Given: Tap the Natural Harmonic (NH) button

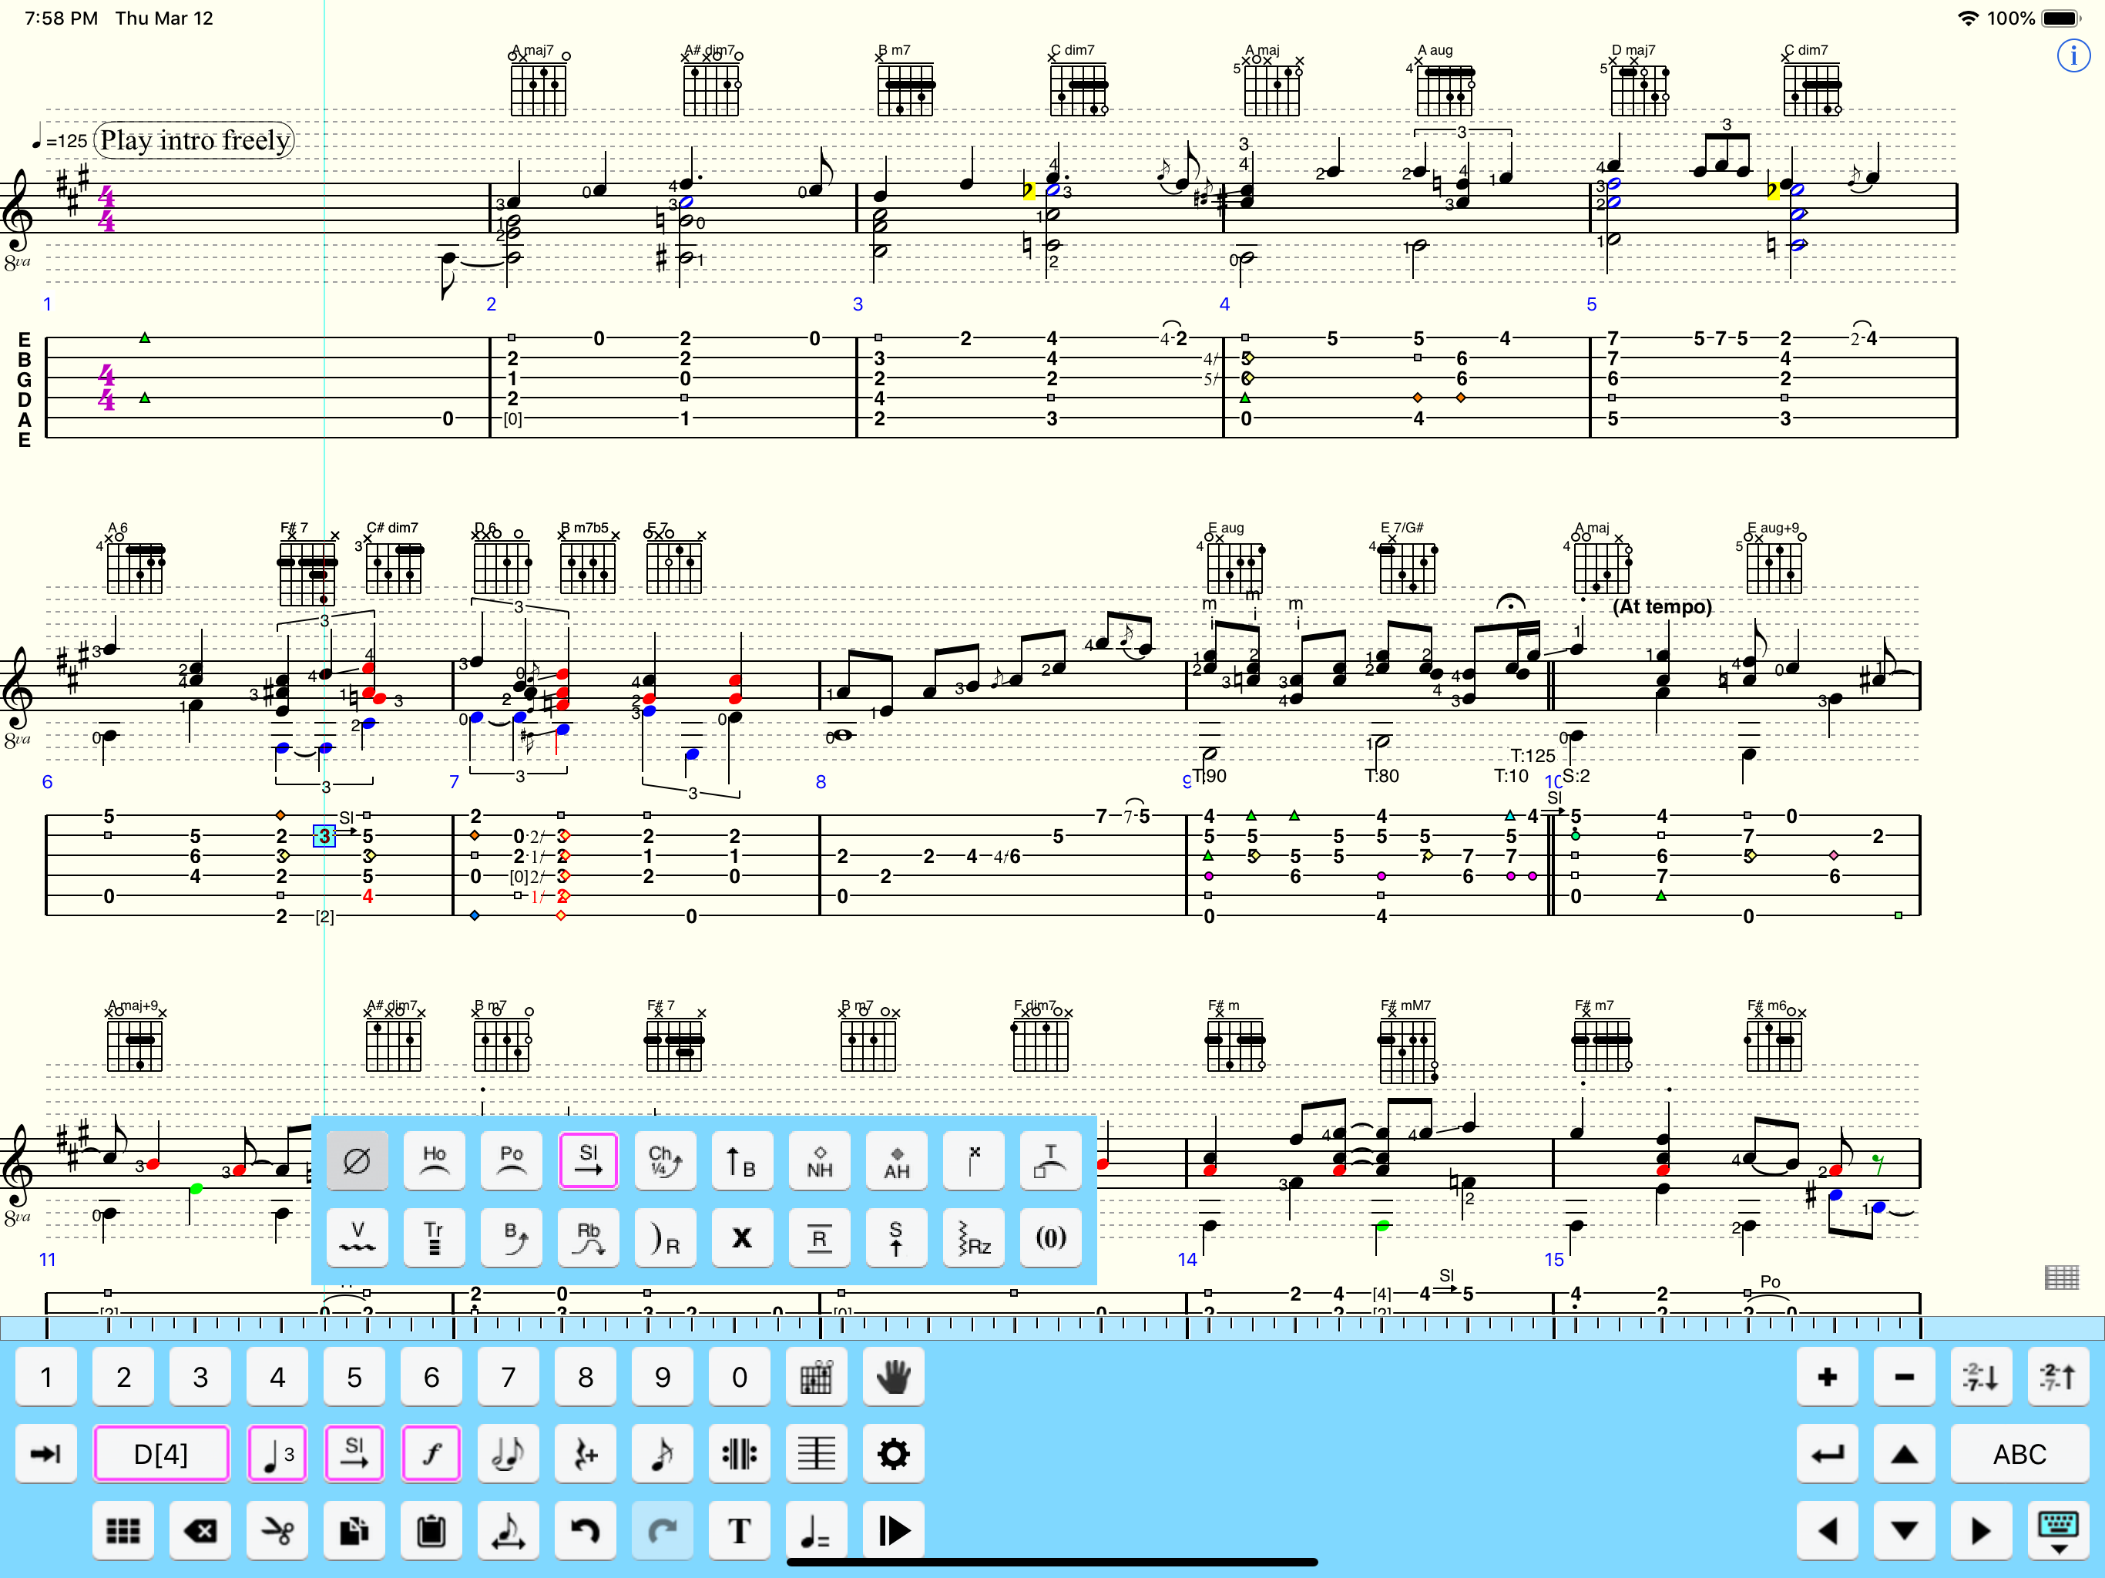Looking at the screenshot, I should tap(819, 1160).
